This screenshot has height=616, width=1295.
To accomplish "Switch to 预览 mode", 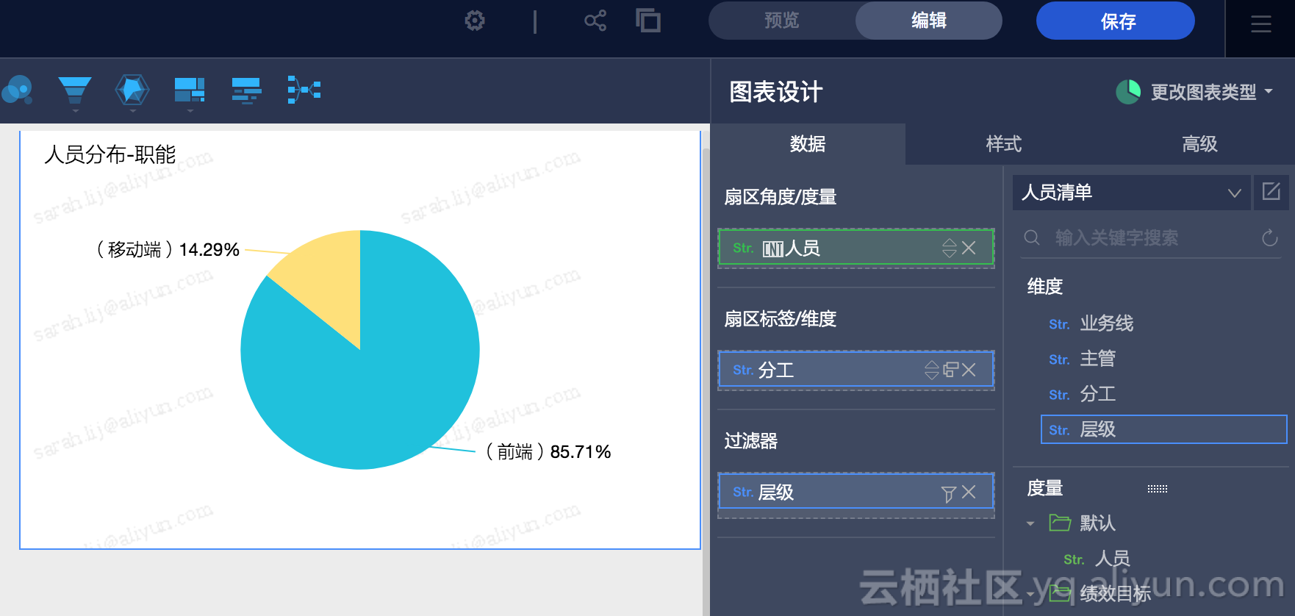I will (x=782, y=21).
